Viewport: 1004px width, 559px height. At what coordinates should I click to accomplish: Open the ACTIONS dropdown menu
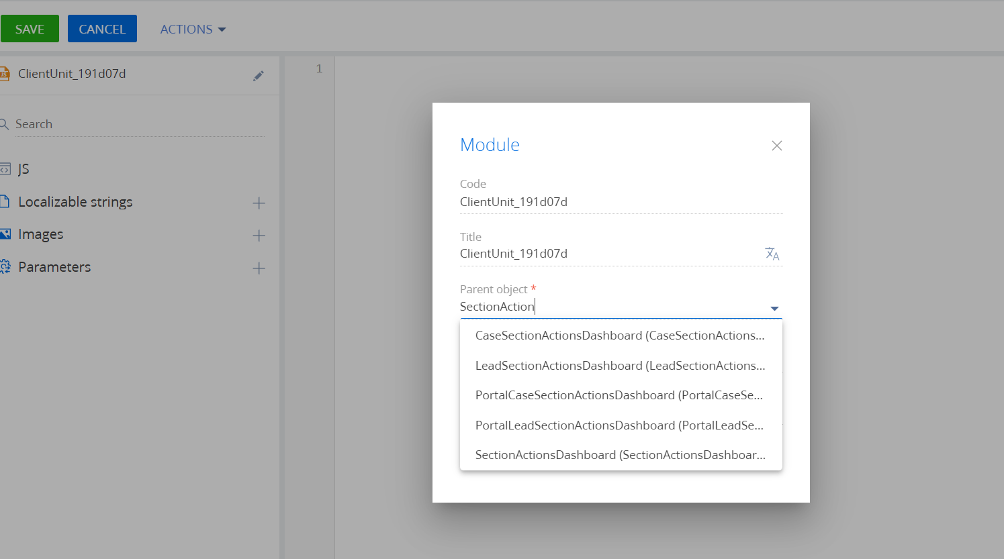[x=193, y=29]
